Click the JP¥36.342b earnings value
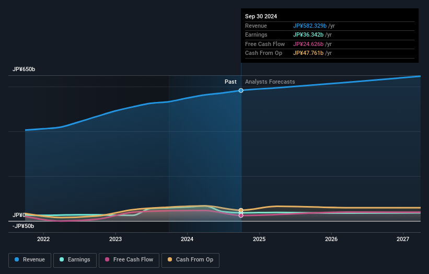 308,35
